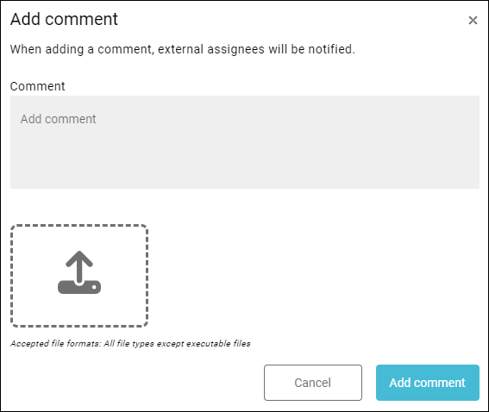Click the drive base of the upload icon
Screen dimensions: 489x412
point(79,287)
